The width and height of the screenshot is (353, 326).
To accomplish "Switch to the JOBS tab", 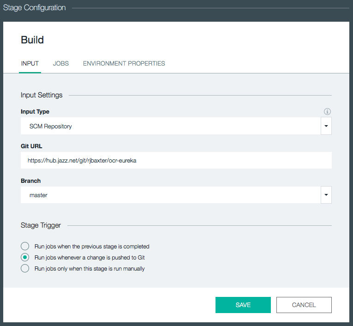I will [x=61, y=64].
